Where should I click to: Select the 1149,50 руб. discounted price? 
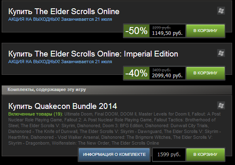coord(167,33)
